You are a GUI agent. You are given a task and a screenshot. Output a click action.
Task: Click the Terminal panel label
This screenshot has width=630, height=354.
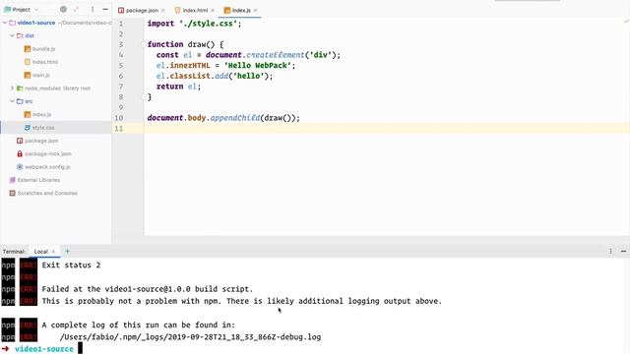pos(14,252)
